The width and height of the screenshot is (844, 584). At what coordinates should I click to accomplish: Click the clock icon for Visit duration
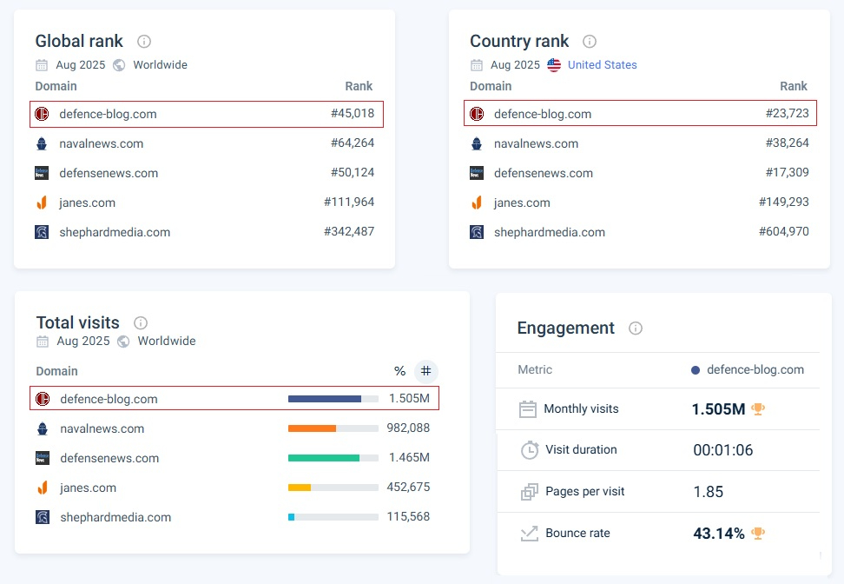pos(529,450)
